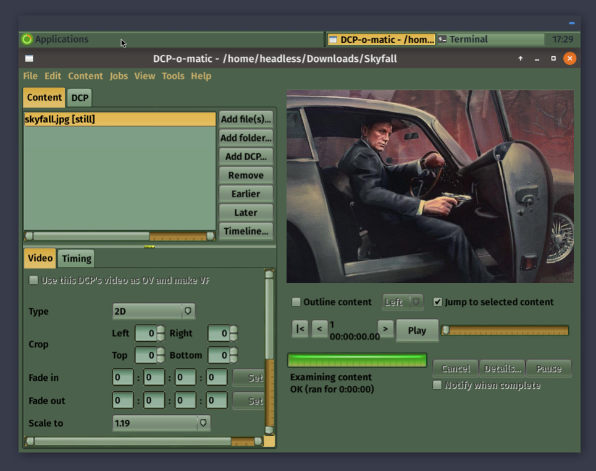
Task: Open the Left eye selection dropdown
Action: [402, 302]
